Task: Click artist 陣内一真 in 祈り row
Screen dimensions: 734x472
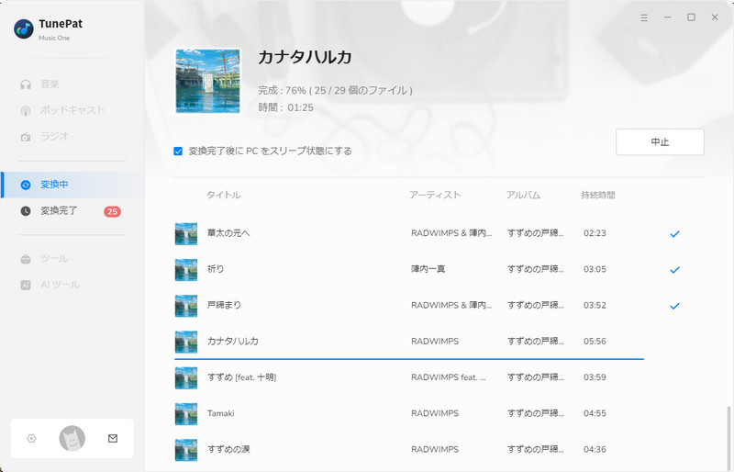Action: pyautogui.click(x=428, y=269)
